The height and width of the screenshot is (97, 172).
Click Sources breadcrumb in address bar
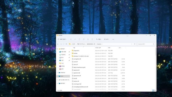point(99,44)
